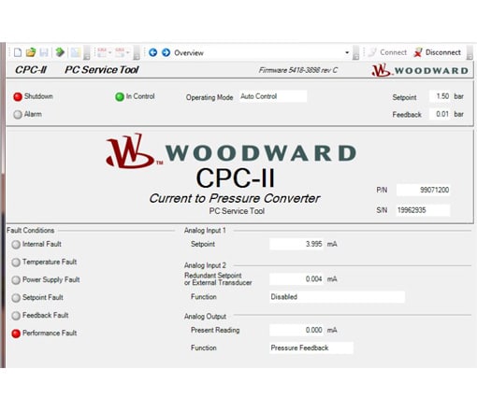The width and height of the screenshot is (477, 412).
Task: Click the Disconnect icon in toolbar
Action: 418,52
